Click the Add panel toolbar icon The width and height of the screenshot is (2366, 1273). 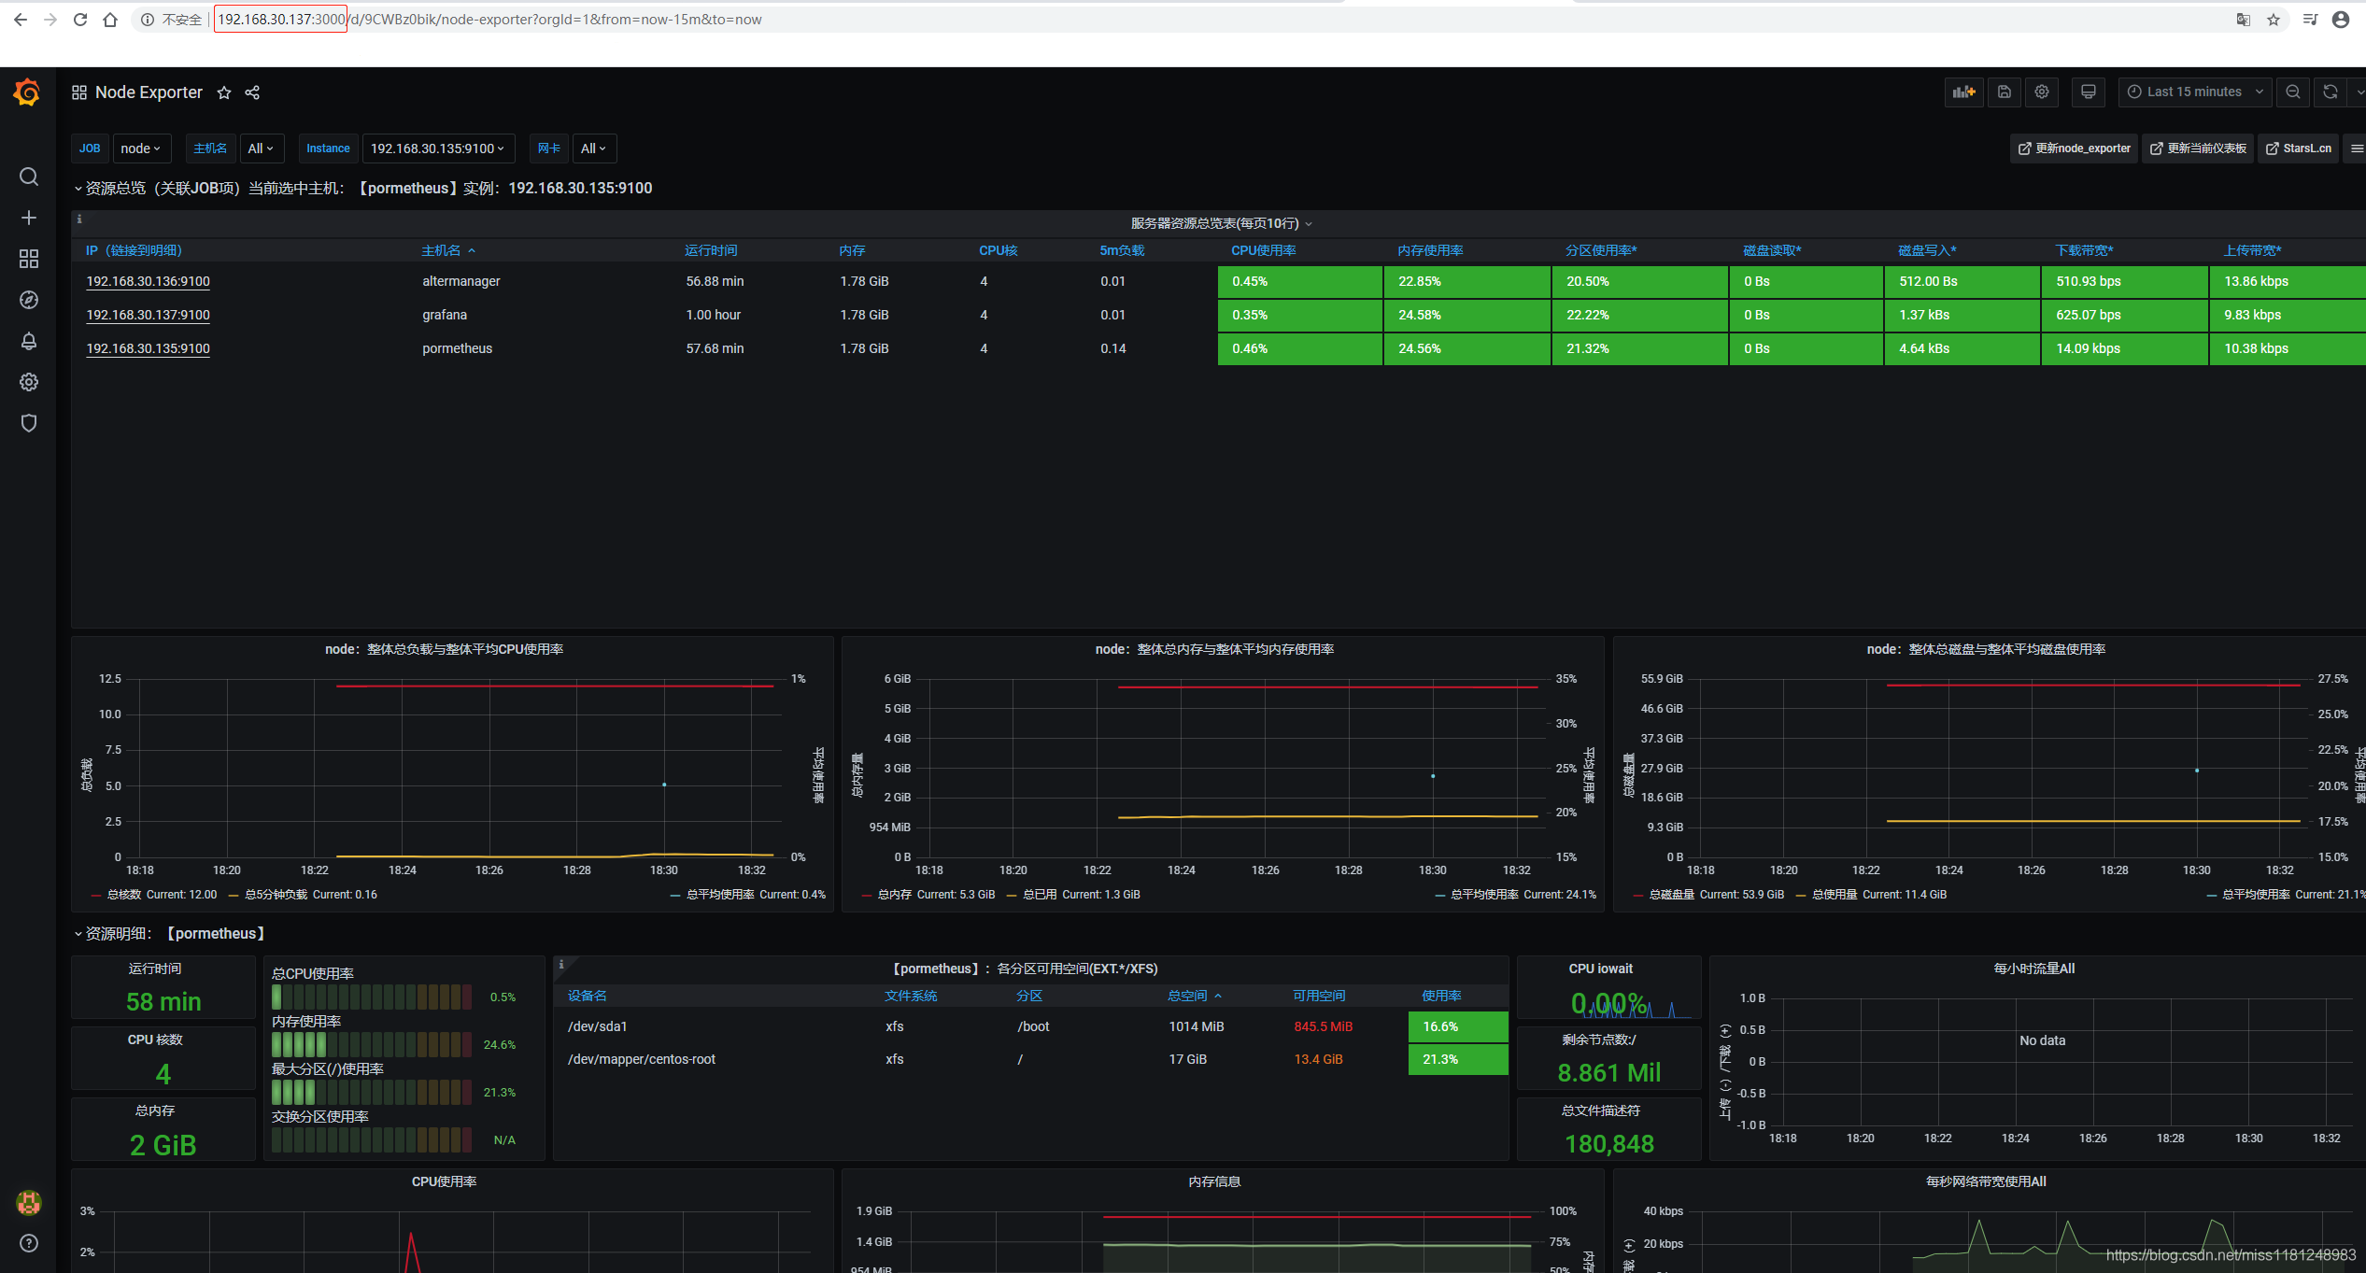1964,92
